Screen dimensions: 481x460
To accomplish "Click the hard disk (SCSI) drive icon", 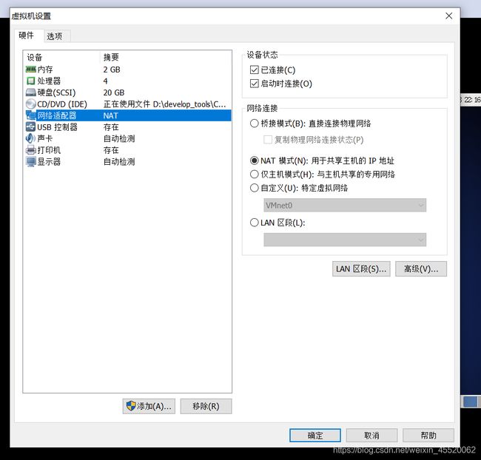I will (30, 92).
